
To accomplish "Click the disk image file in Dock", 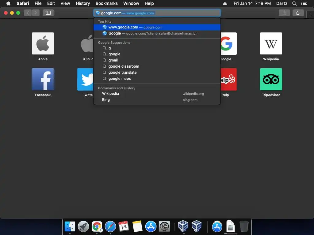I will pos(231,226).
